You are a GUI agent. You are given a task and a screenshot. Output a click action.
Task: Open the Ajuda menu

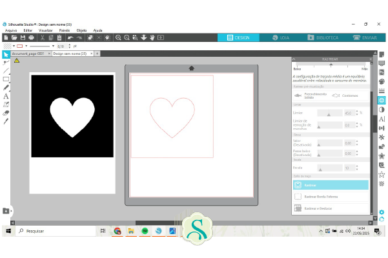pyautogui.click(x=97, y=30)
